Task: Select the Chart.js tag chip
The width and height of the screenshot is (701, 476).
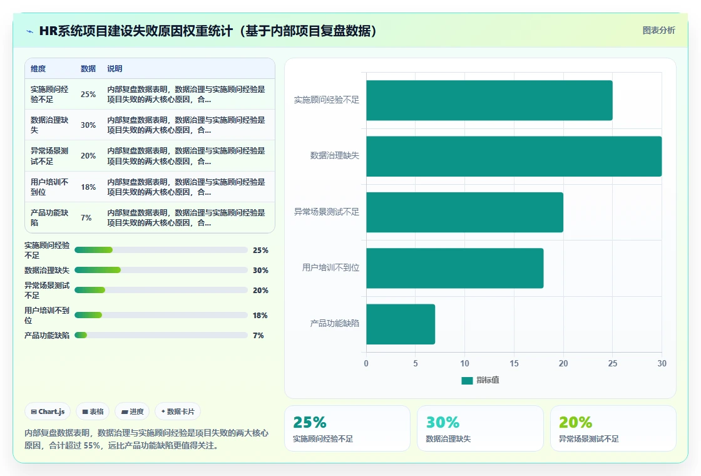Action: pos(48,411)
